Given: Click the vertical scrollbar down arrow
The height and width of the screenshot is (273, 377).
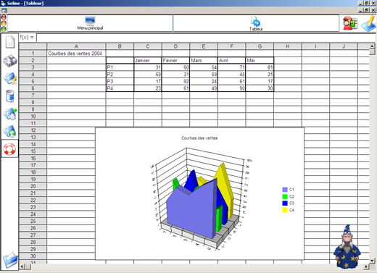Looking at the screenshot, I should pyautogui.click(x=372, y=261).
